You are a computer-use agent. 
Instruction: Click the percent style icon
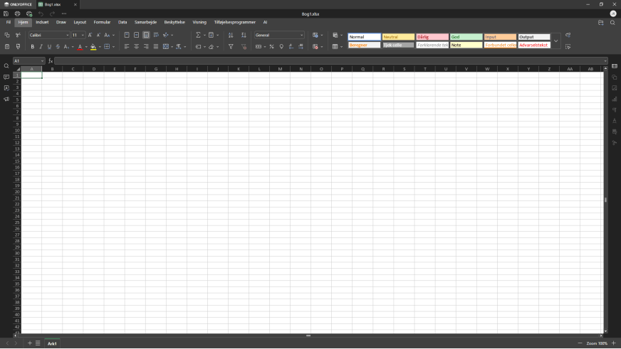[271, 47]
